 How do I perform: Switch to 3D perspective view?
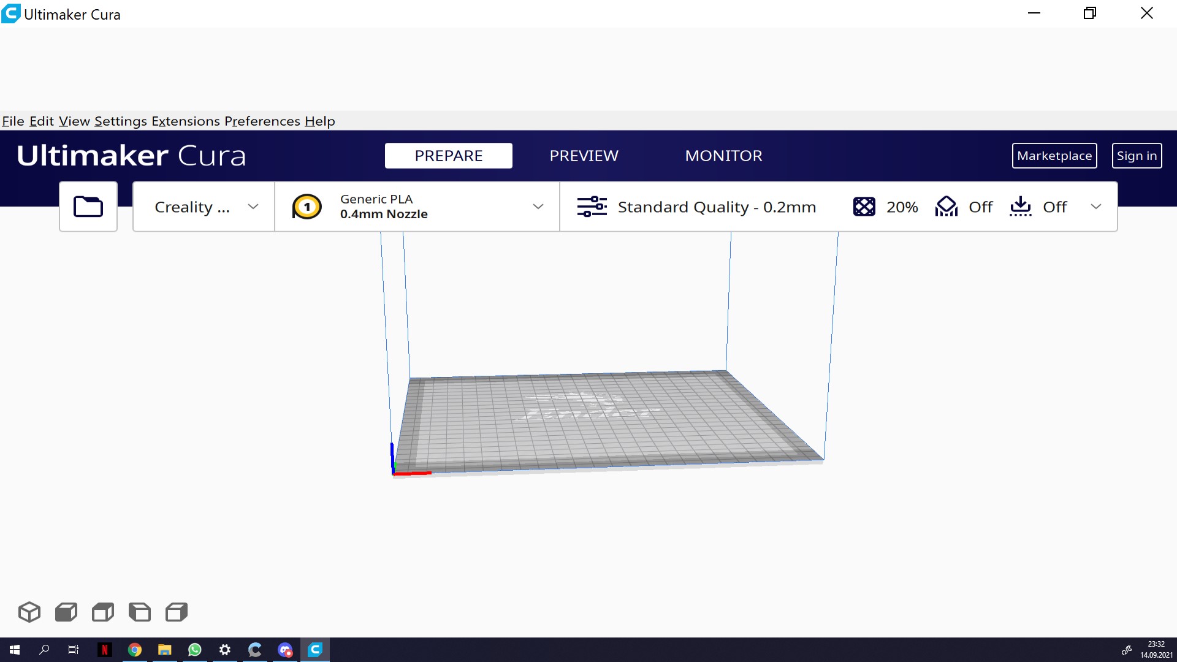pyautogui.click(x=29, y=612)
